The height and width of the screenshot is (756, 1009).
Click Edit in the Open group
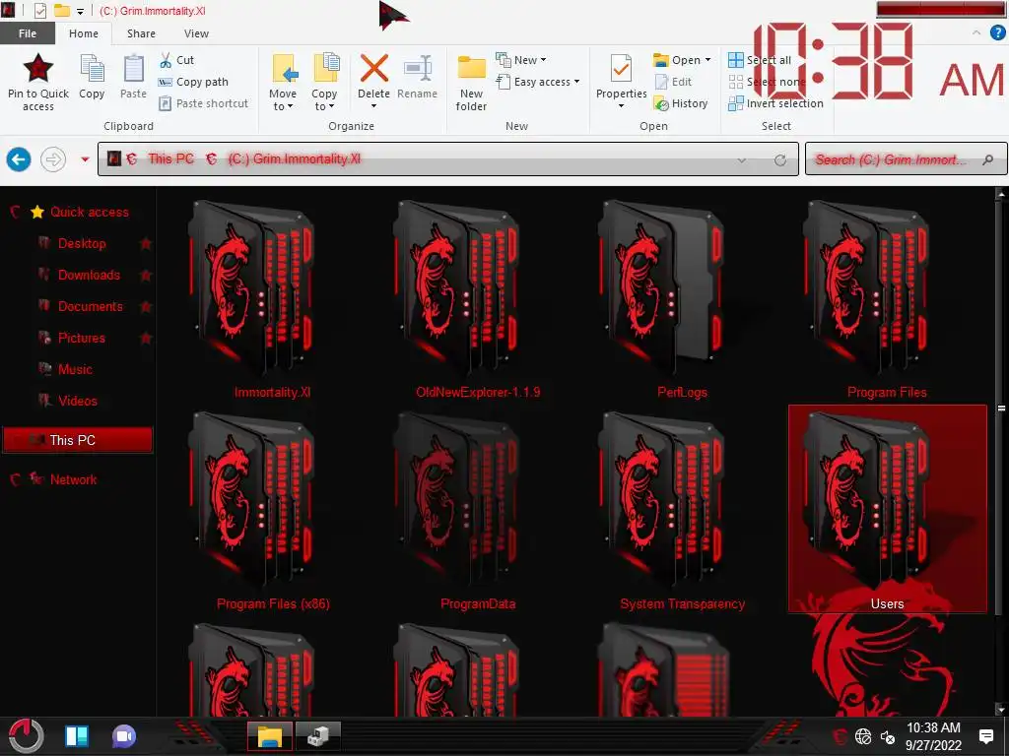[673, 82]
